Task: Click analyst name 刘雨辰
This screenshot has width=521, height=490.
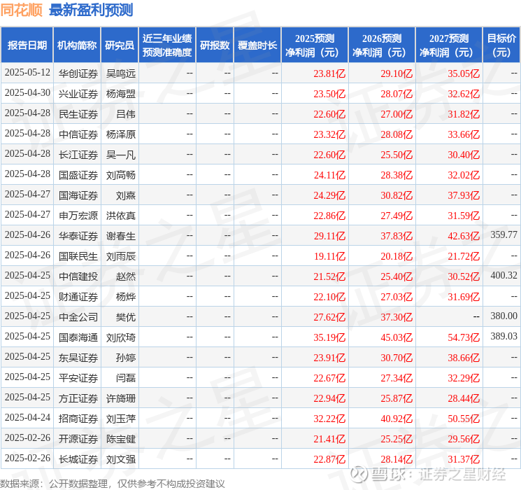Action: click(x=120, y=256)
